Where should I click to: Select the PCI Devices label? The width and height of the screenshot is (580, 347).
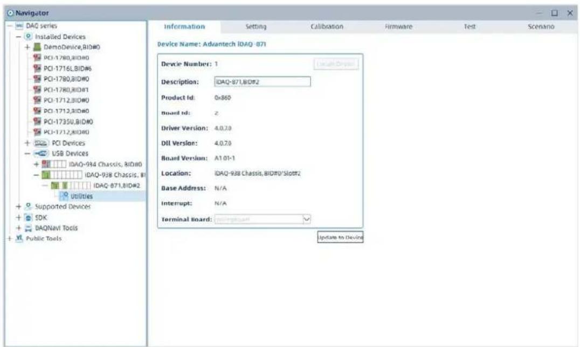(x=68, y=143)
